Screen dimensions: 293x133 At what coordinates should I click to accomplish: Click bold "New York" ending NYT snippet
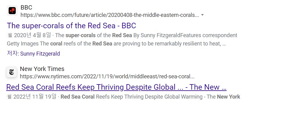tap(229, 97)
